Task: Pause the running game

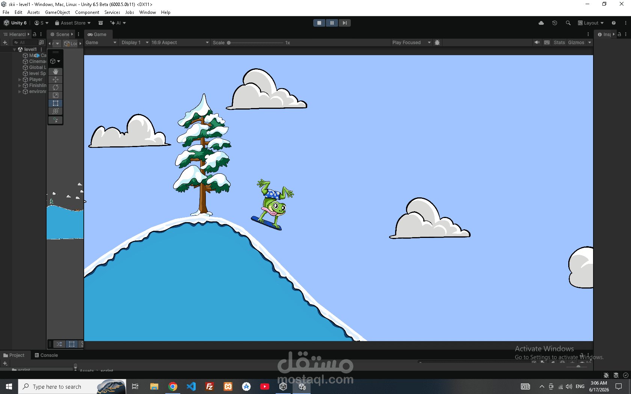Action: (x=332, y=23)
